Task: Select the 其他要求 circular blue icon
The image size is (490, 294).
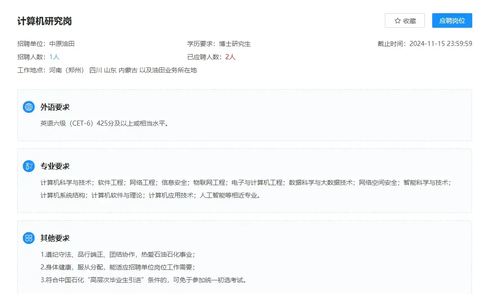Action: point(29,238)
